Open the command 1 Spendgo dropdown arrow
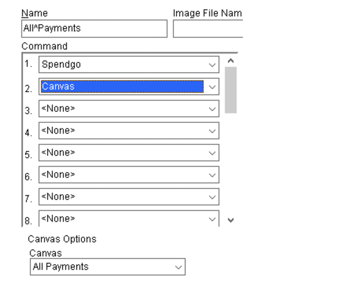 pos(212,65)
